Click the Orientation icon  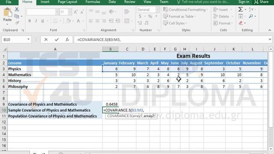pyautogui.click(x=111, y=12)
